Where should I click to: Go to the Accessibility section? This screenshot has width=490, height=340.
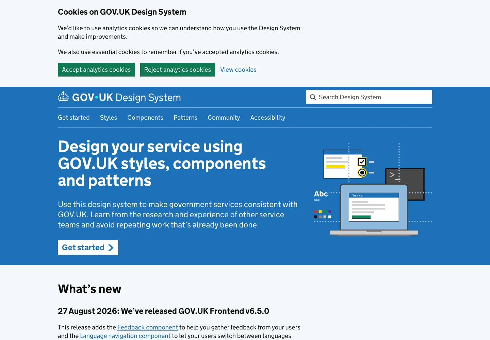point(268,118)
